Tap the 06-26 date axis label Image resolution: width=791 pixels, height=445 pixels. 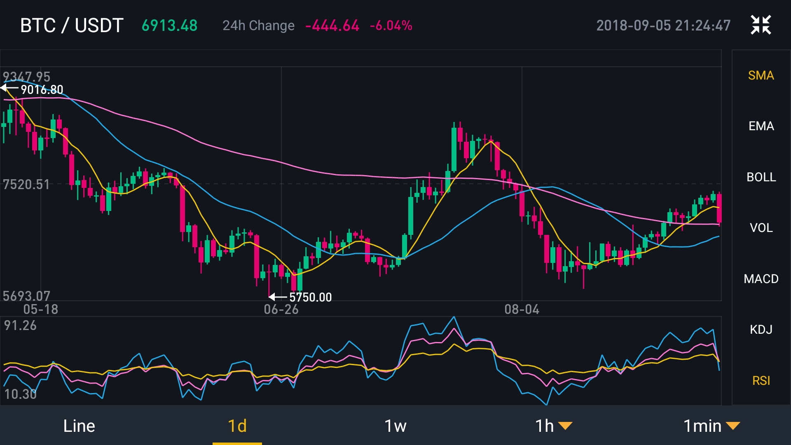[281, 309]
